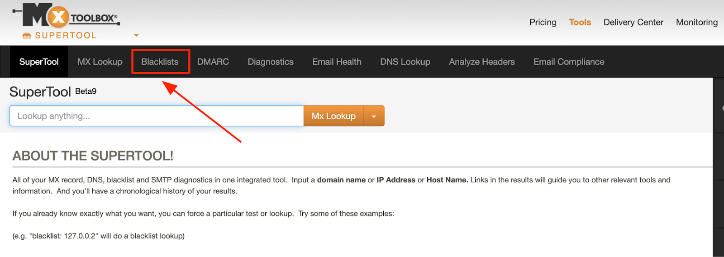Switch to the Blacklists tab

pos(160,62)
